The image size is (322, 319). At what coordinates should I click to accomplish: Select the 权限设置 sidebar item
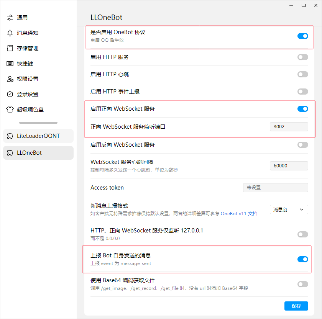38,79
